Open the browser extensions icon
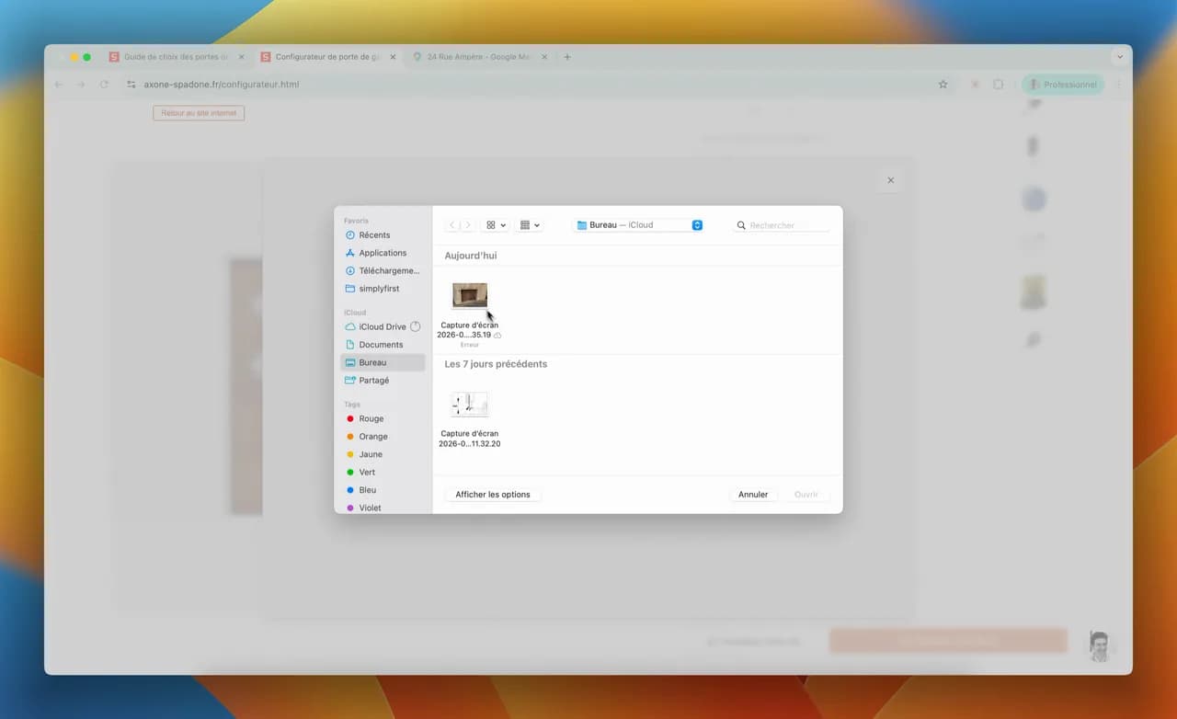Viewport: 1177px width, 719px height. (x=999, y=85)
